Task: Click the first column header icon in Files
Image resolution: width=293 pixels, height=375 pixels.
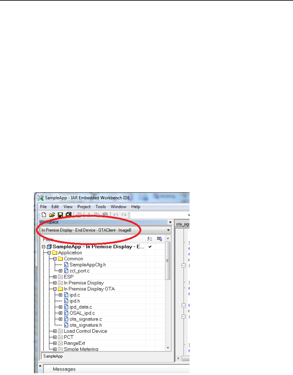Action: pyautogui.click(x=150, y=239)
